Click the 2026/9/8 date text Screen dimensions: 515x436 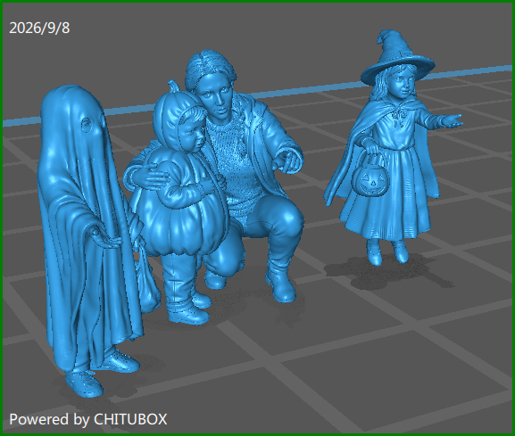click(39, 28)
